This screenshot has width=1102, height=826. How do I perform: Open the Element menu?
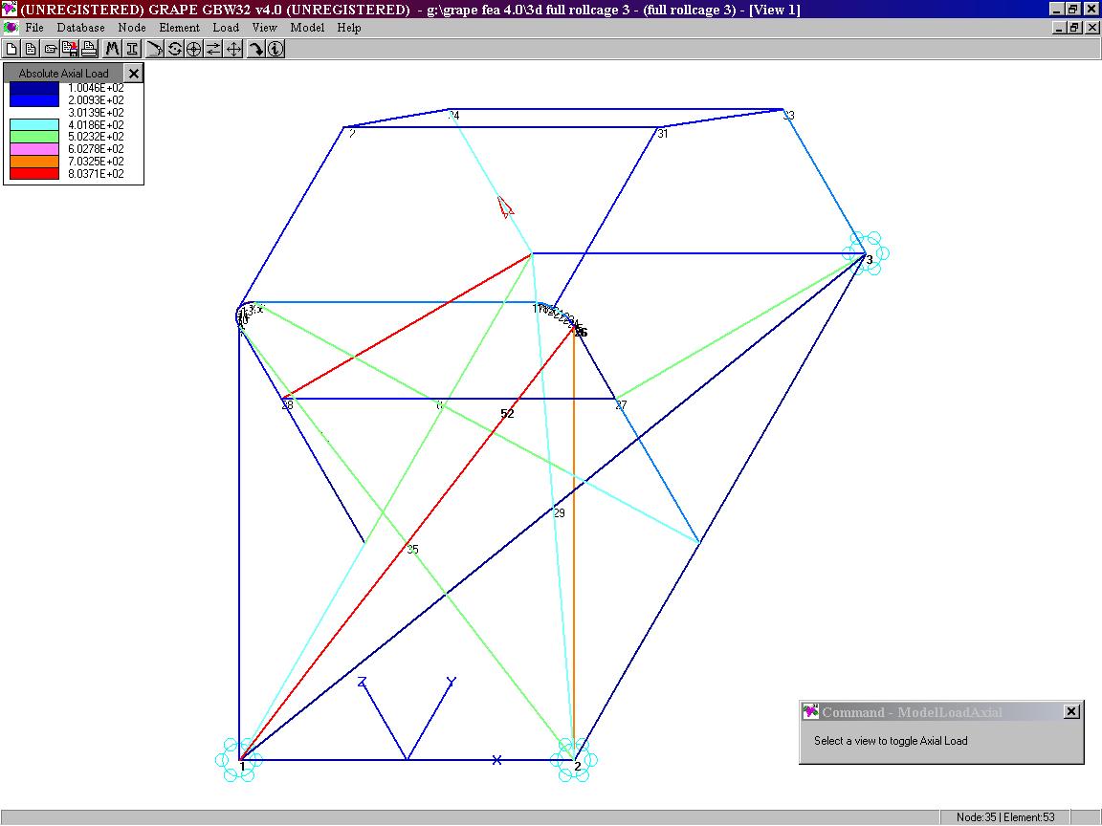coord(179,28)
